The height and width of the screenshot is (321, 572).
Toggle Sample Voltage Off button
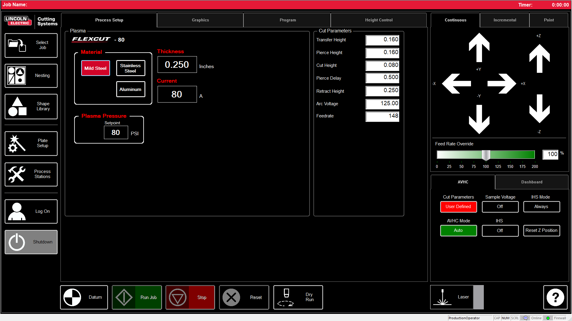pos(500,207)
